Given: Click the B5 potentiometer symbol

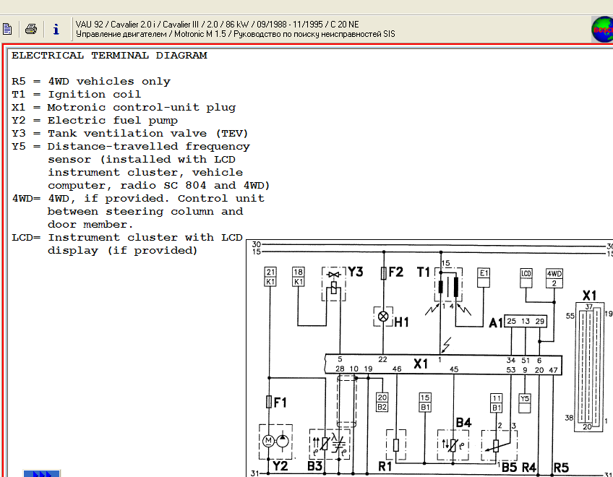Looking at the screenshot, I should [500, 445].
